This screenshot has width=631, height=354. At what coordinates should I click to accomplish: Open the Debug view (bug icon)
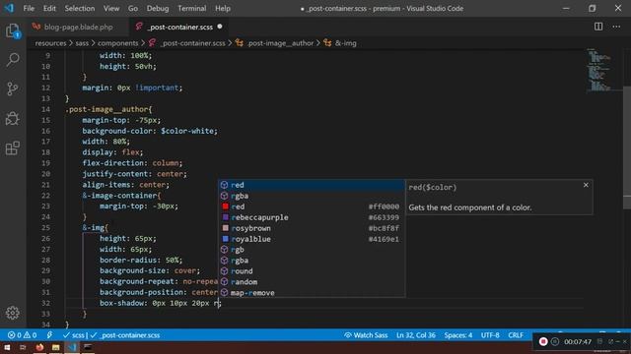click(x=13, y=118)
